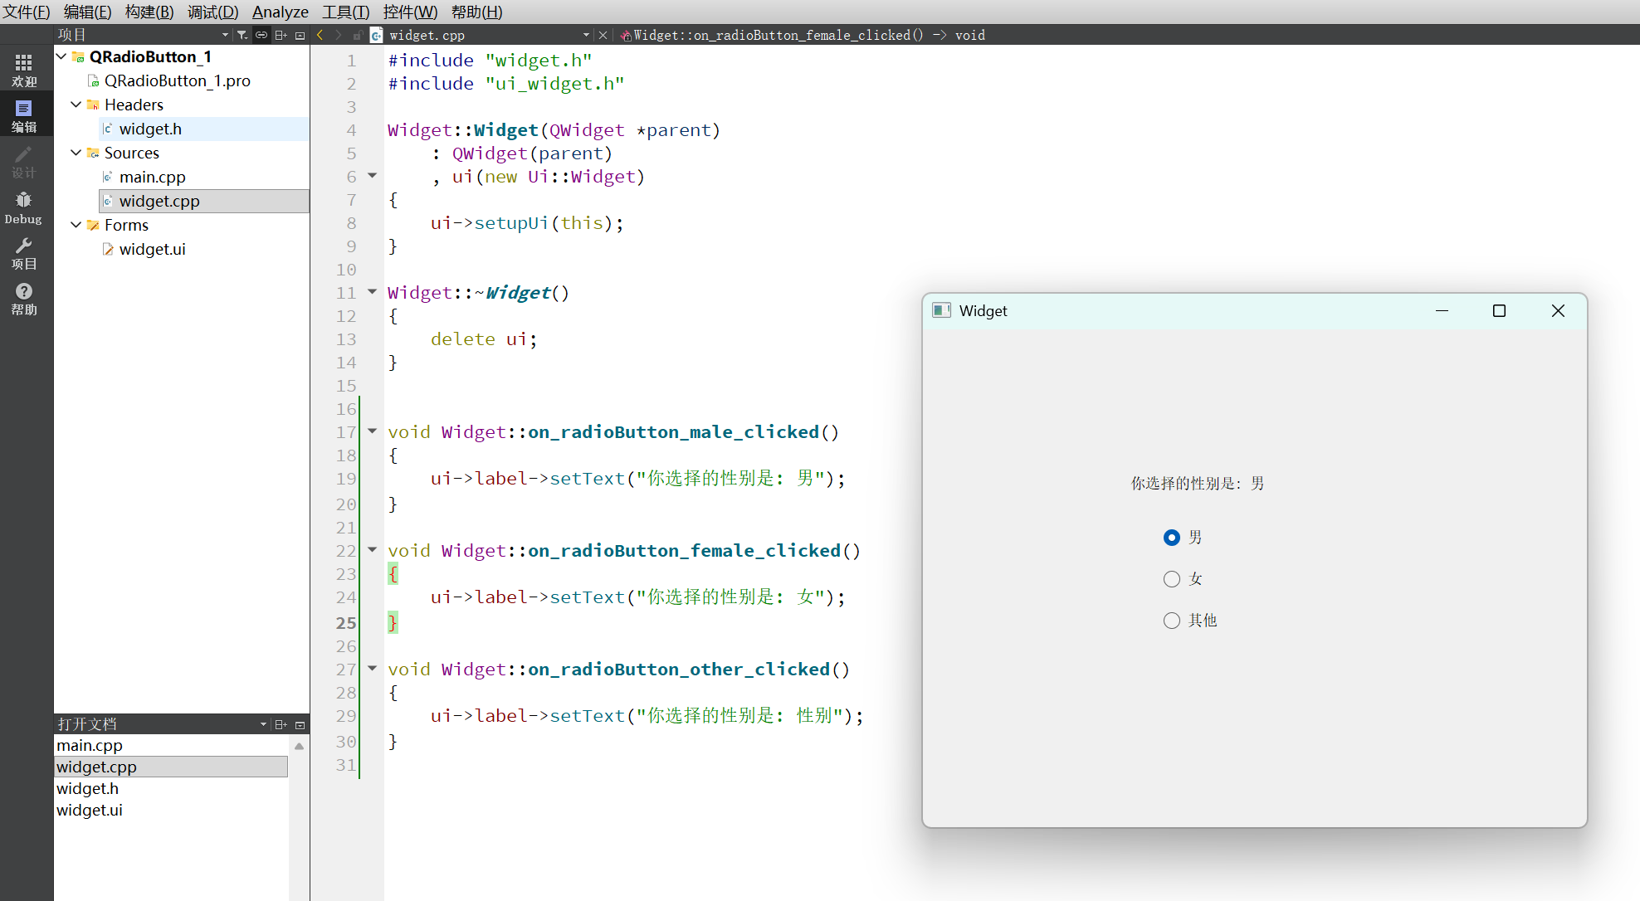Select the 男 radio button

[1171, 538]
